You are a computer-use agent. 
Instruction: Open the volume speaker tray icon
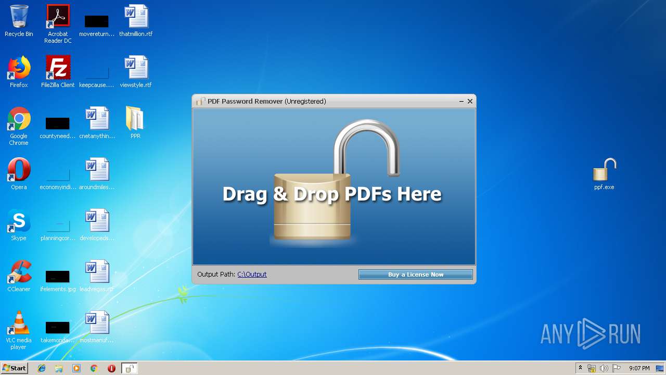[x=604, y=368]
